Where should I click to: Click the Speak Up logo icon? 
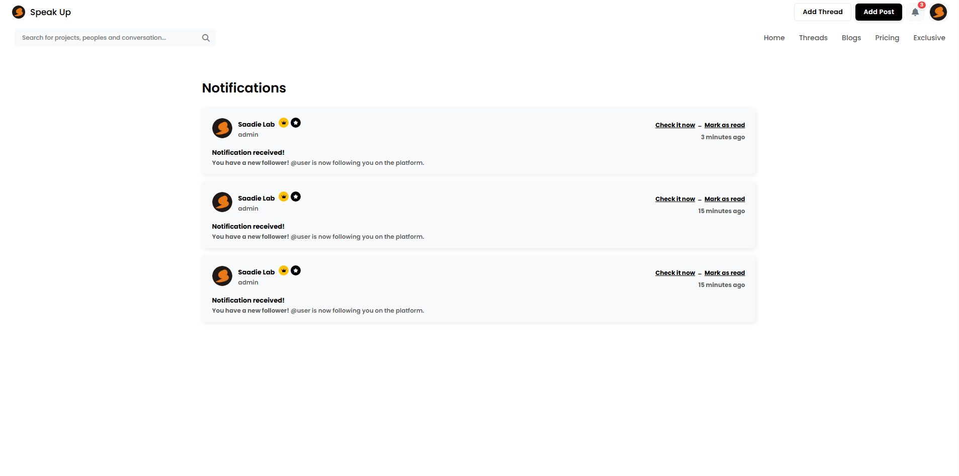(19, 12)
